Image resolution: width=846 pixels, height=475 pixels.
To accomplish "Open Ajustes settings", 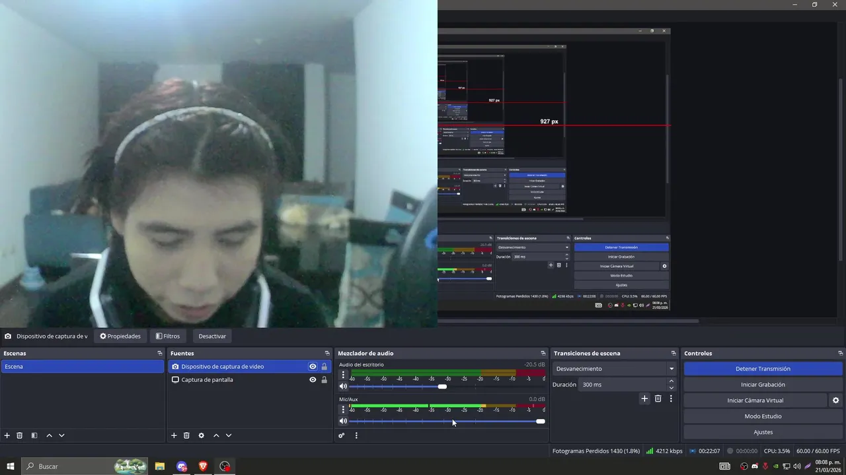I will pyautogui.click(x=763, y=432).
